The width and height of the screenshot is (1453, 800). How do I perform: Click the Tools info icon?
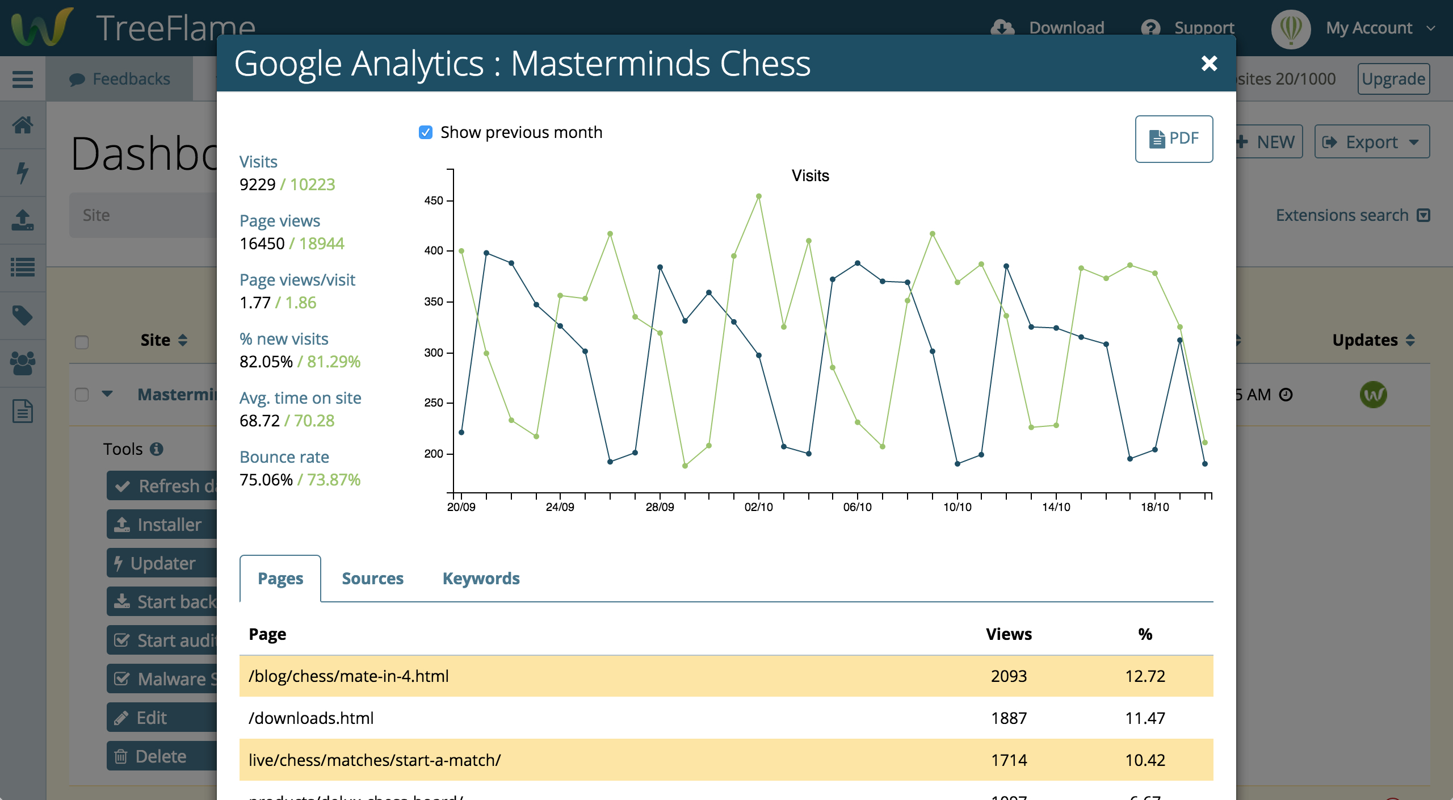pyautogui.click(x=157, y=449)
